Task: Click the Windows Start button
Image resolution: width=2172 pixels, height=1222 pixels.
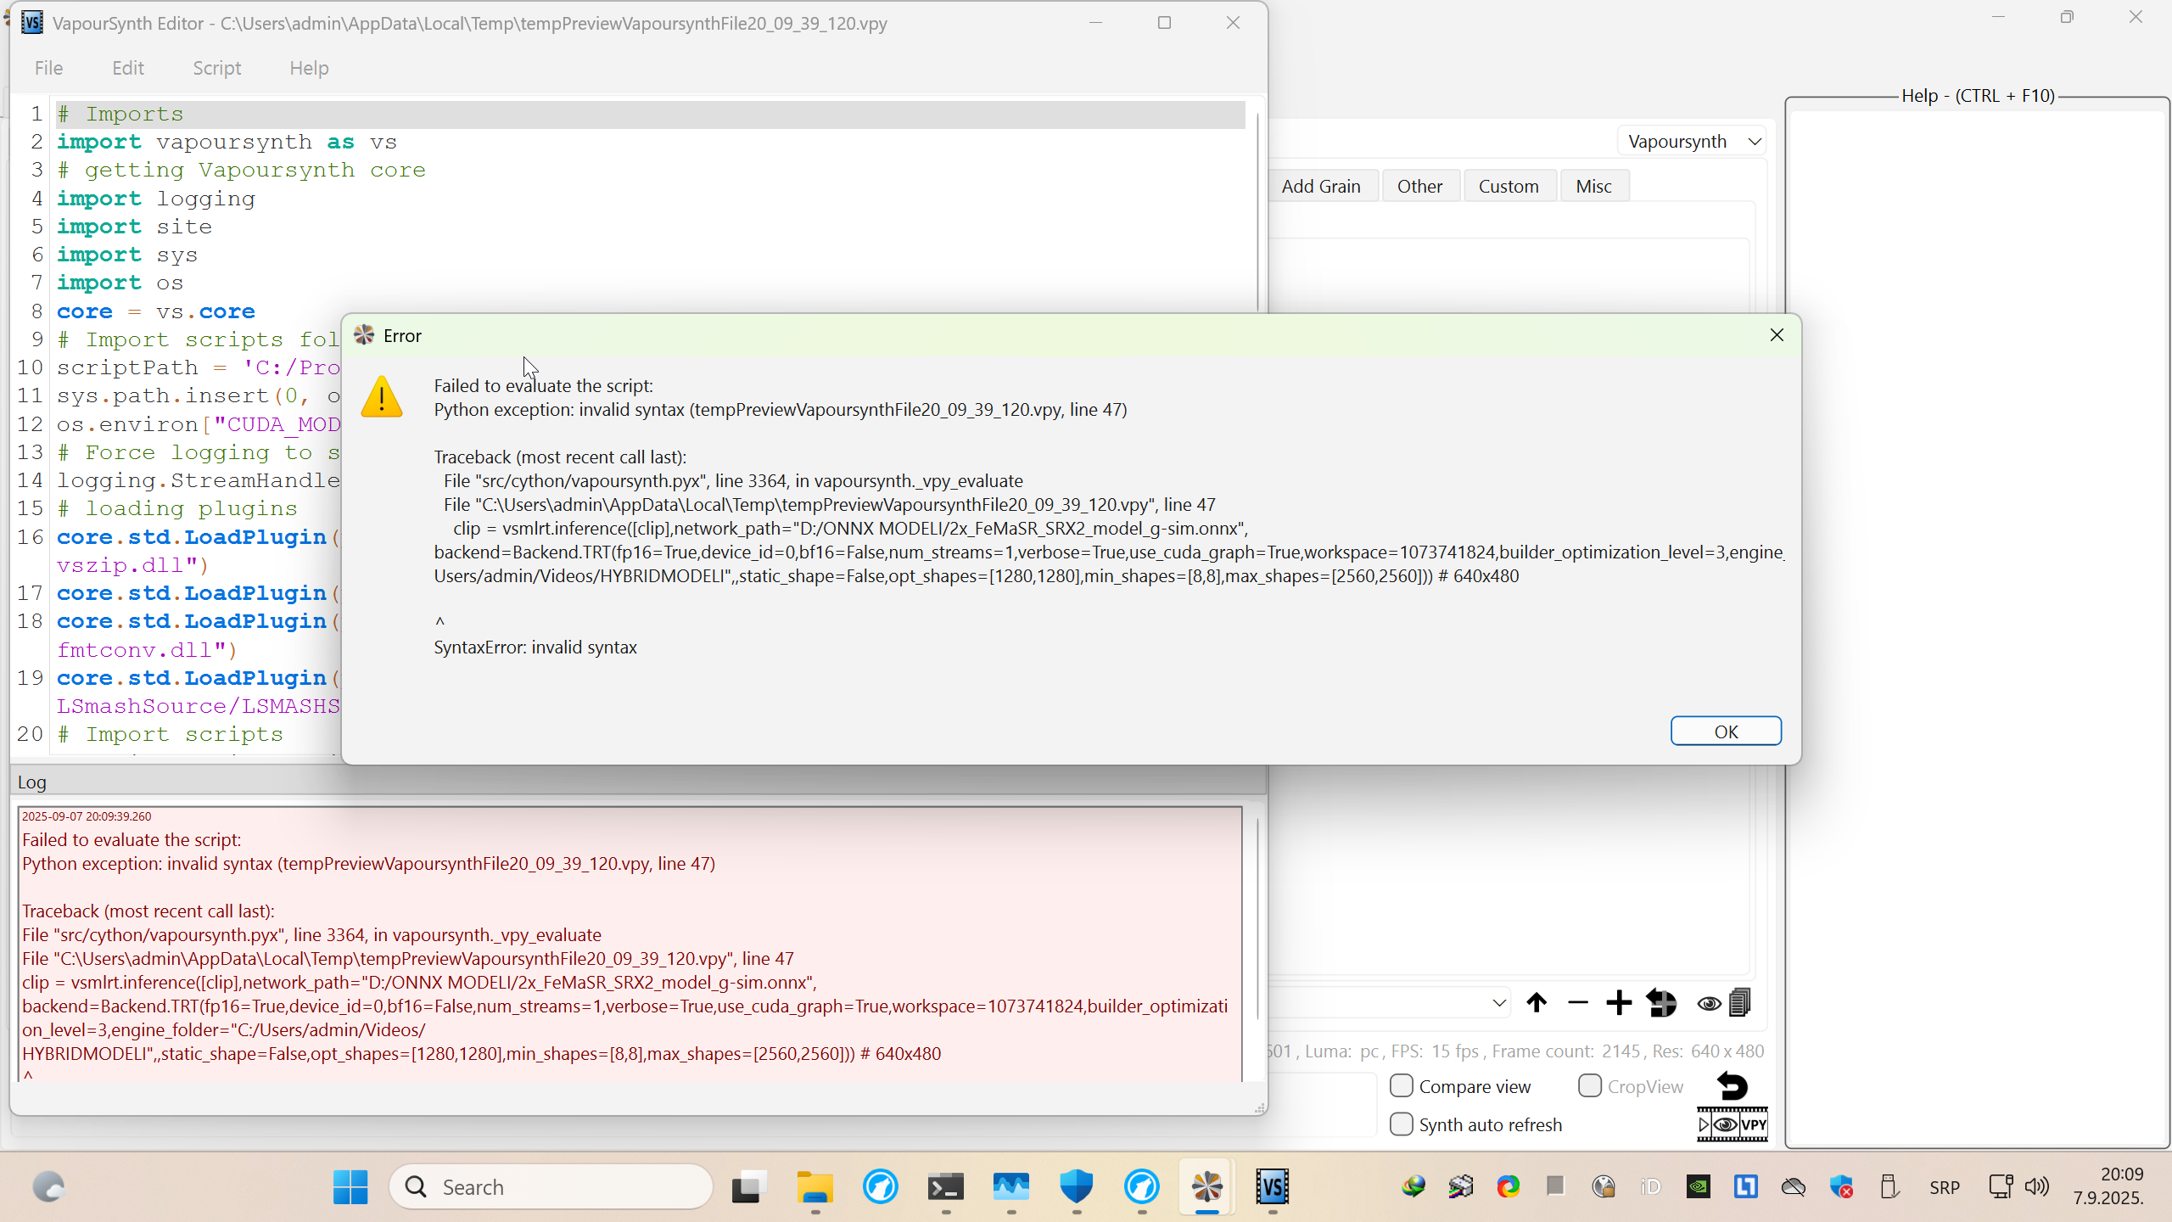Action: click(x=350, y=1186)
